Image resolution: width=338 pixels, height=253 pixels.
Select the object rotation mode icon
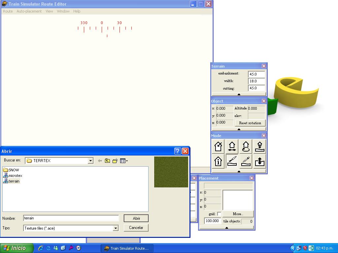click(246, 146)
